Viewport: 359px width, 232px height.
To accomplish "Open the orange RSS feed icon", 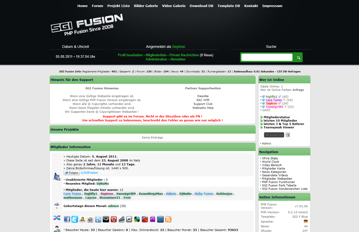I will (168, 219).
